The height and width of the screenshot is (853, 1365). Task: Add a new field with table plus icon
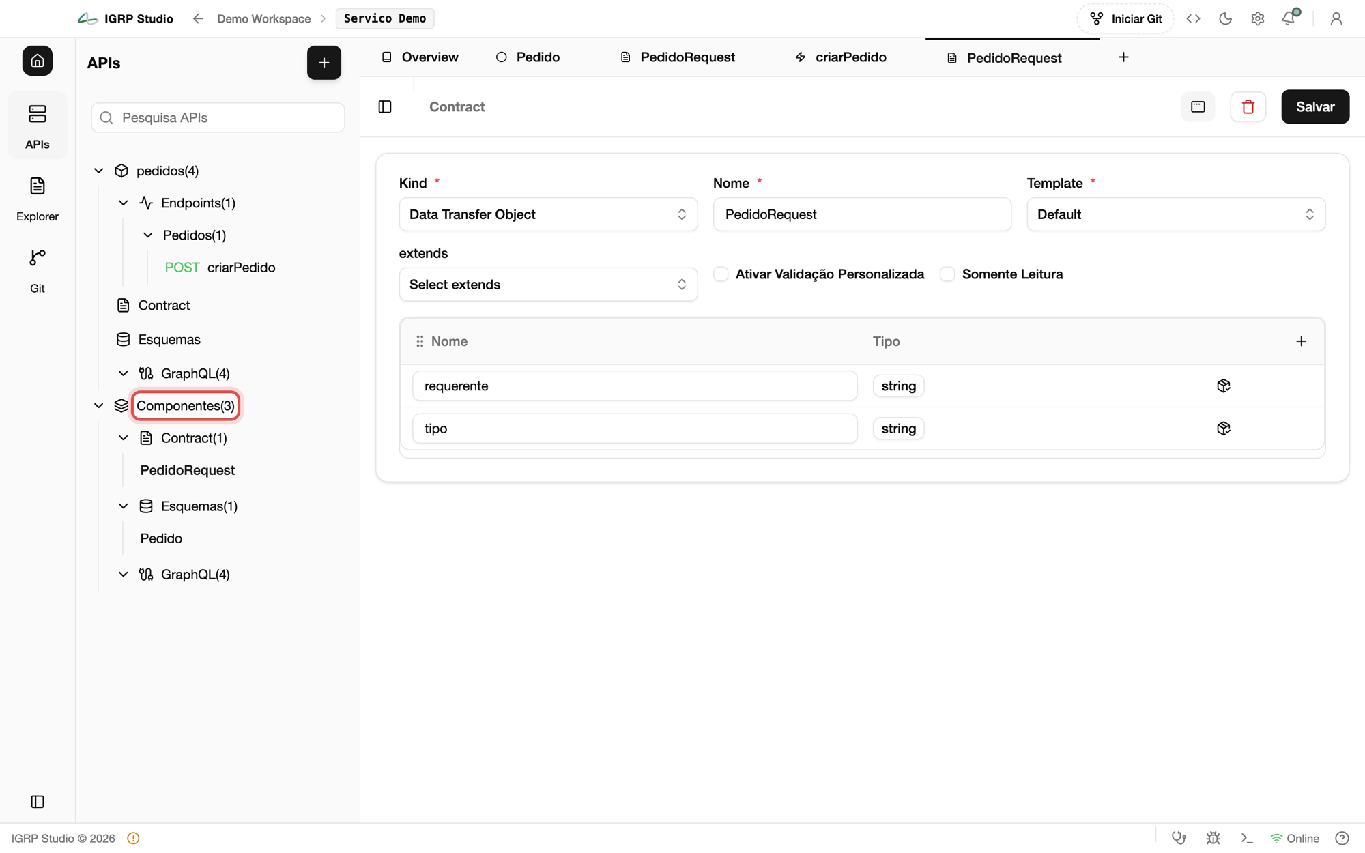1302,341
